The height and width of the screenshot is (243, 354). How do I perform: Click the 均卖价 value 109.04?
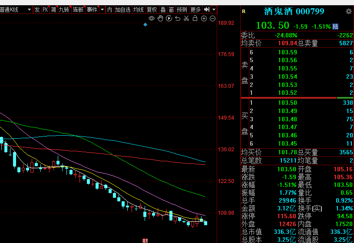(x=288, y=43)
